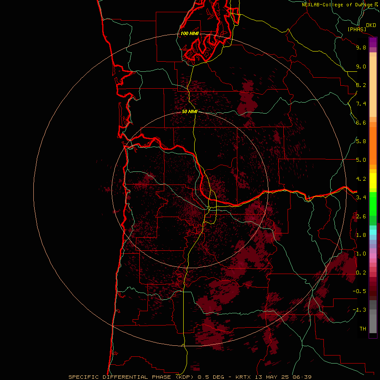The width and height of the screenshot is (380, 380).
Task: Pick the peach band of the color bar
Action: point(373,85)
